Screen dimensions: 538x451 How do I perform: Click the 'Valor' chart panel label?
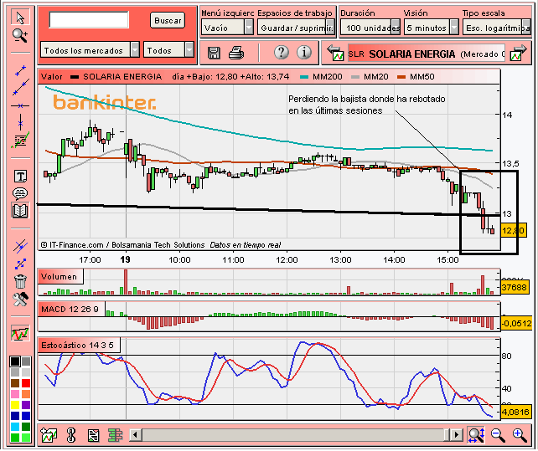tap(52, 76)
